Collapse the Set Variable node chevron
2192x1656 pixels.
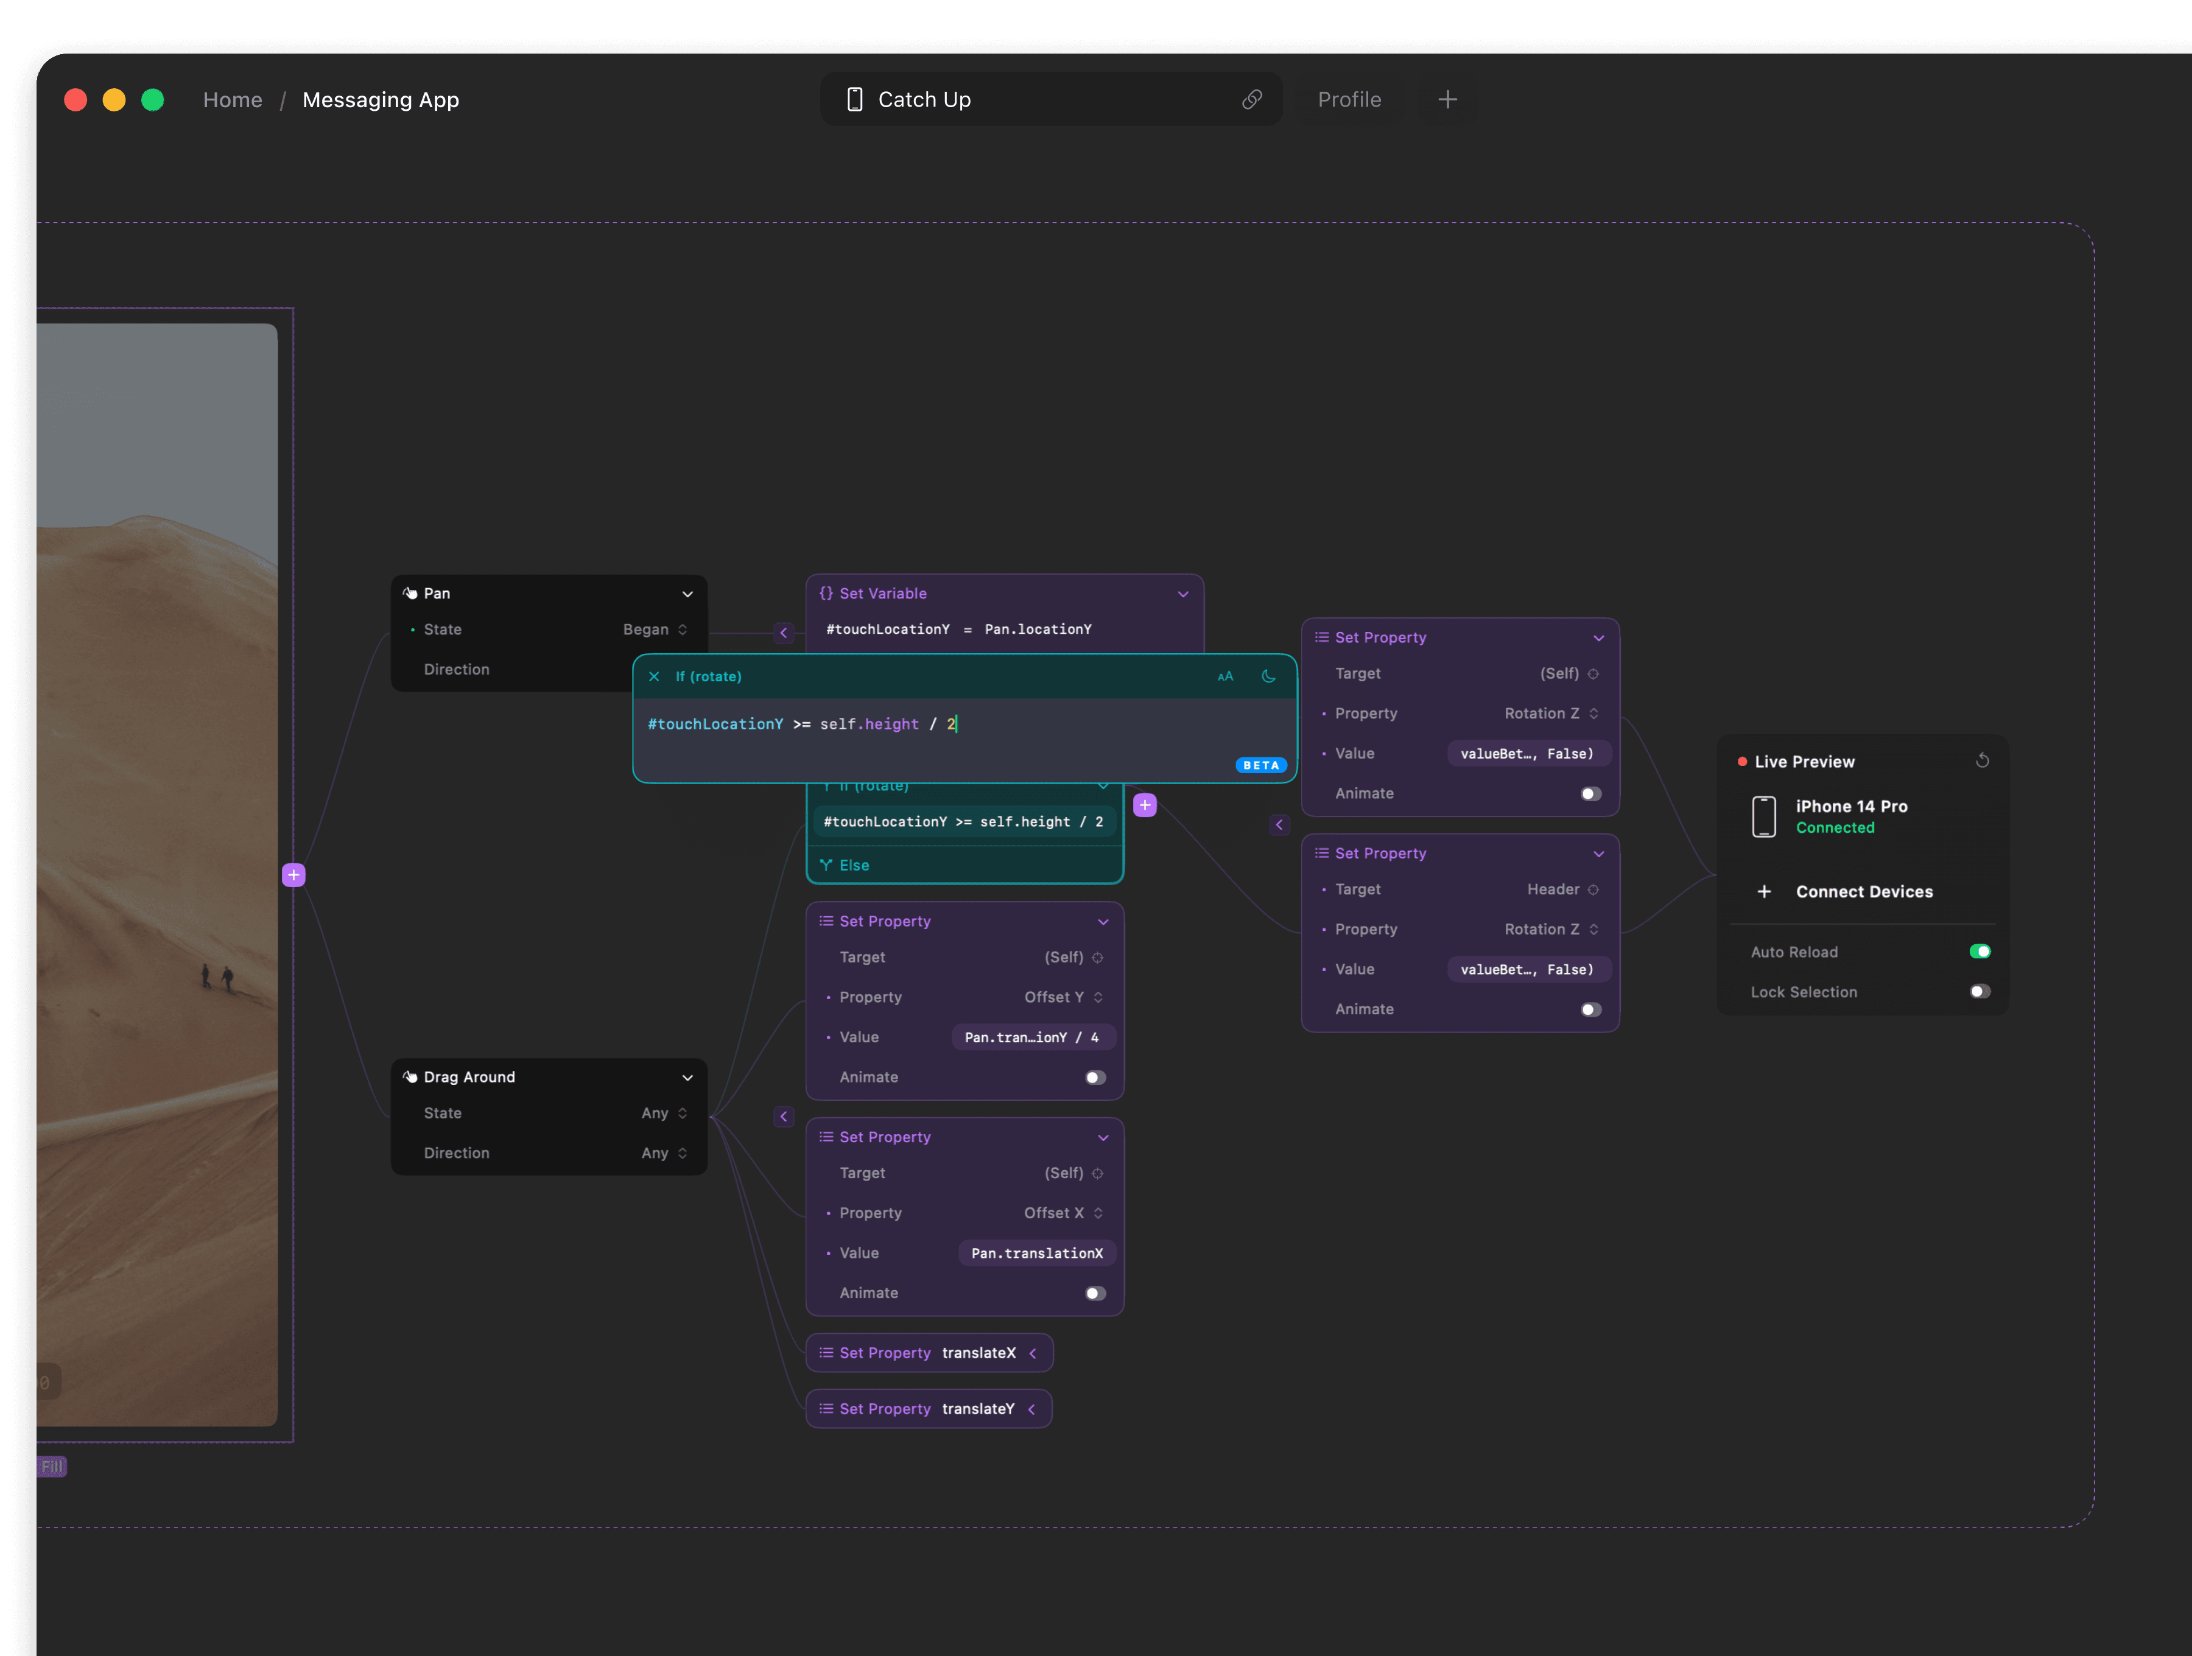(x=1182, y=594)
